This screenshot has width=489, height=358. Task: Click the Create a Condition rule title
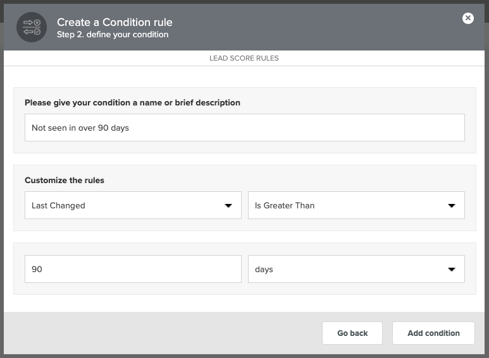pos(115,22)
